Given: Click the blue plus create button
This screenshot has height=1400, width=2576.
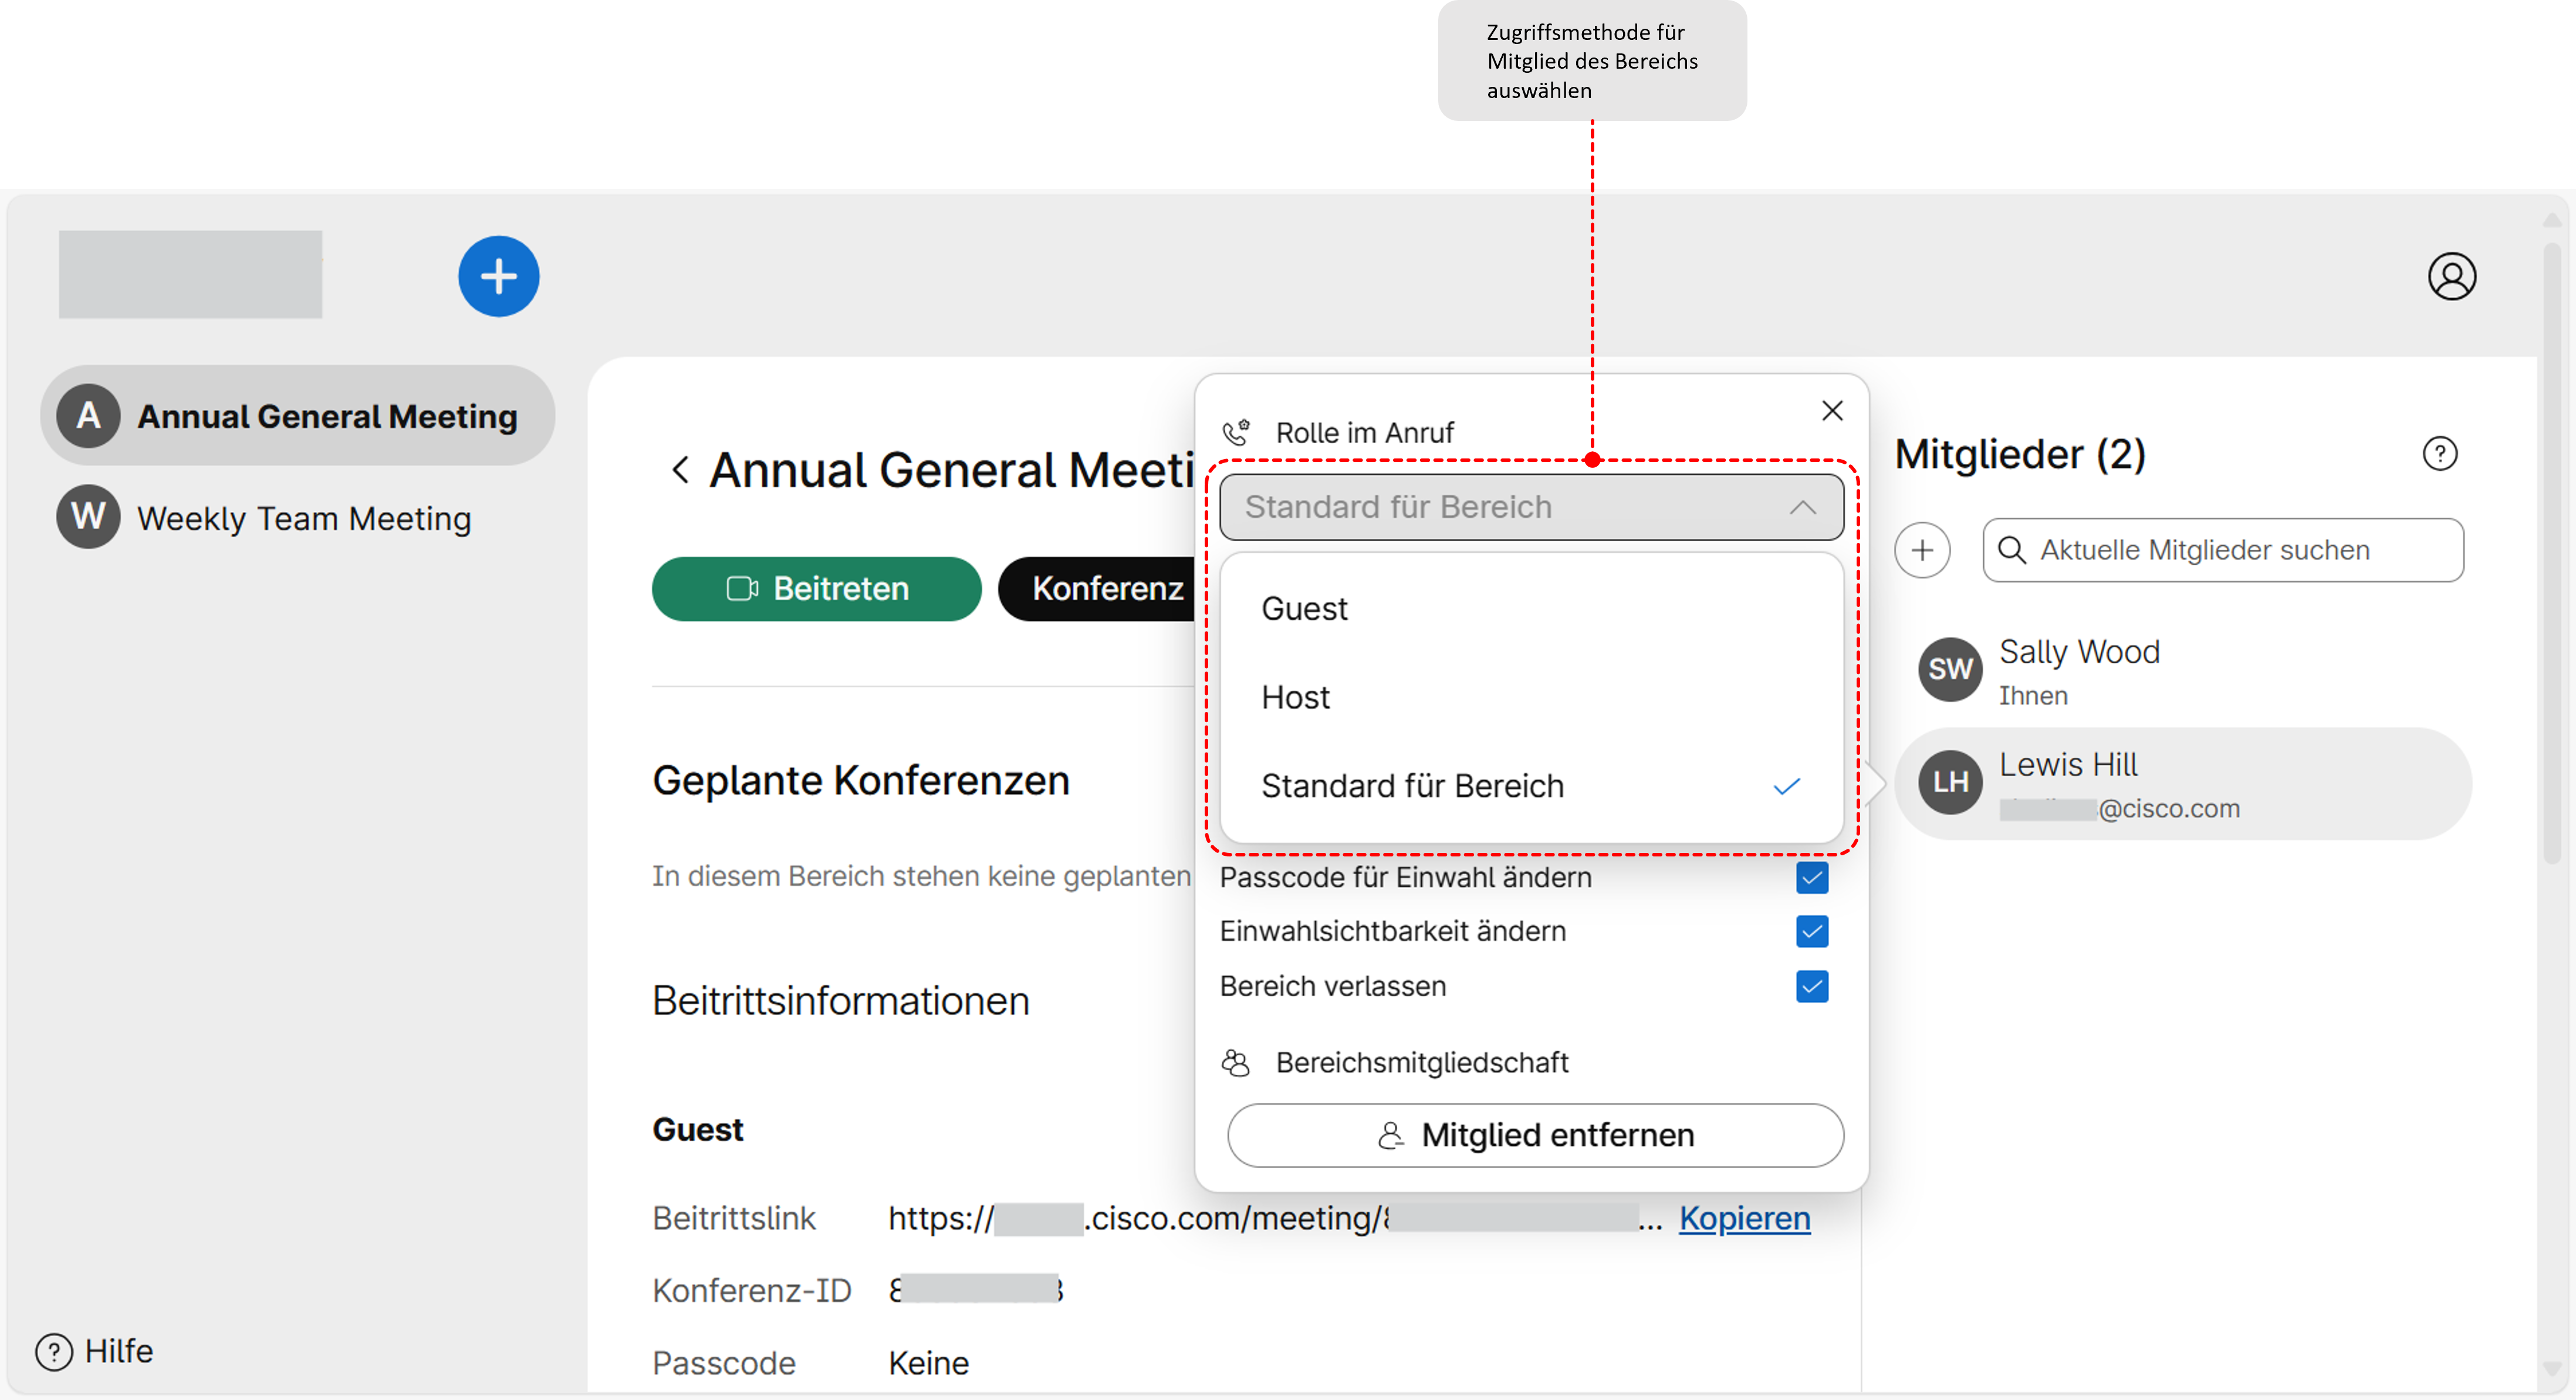Looking at the screenshot, I should click(x=498, y=277).
